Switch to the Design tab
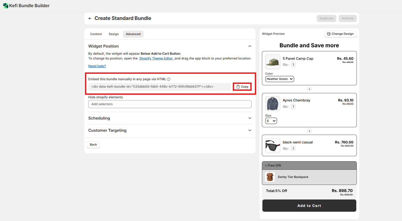402x221 pixels. 114,34
